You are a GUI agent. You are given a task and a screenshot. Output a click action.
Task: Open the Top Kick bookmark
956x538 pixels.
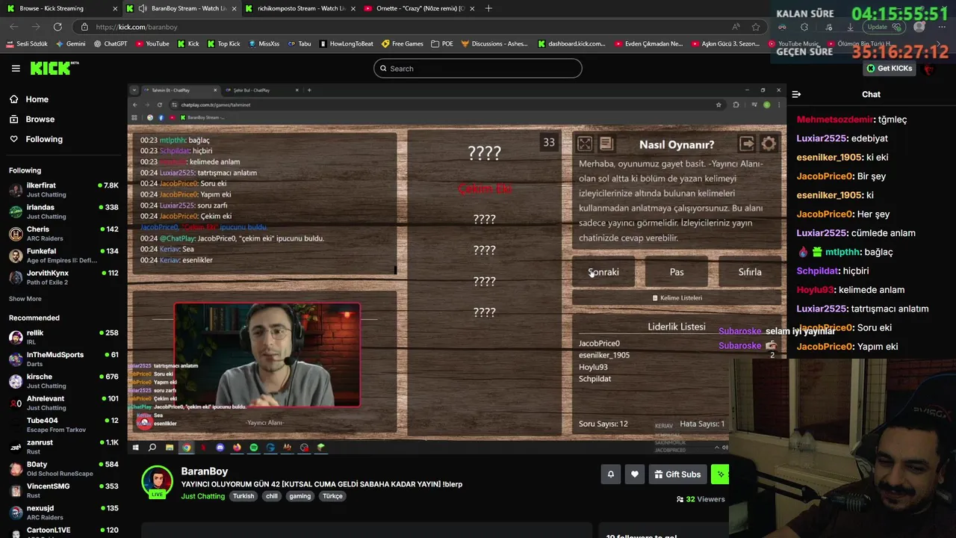(223, 44)
